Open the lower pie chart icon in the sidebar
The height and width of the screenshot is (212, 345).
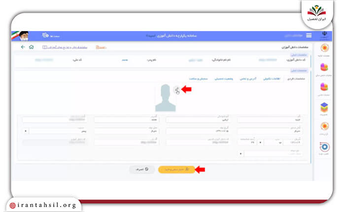[324, 87]
